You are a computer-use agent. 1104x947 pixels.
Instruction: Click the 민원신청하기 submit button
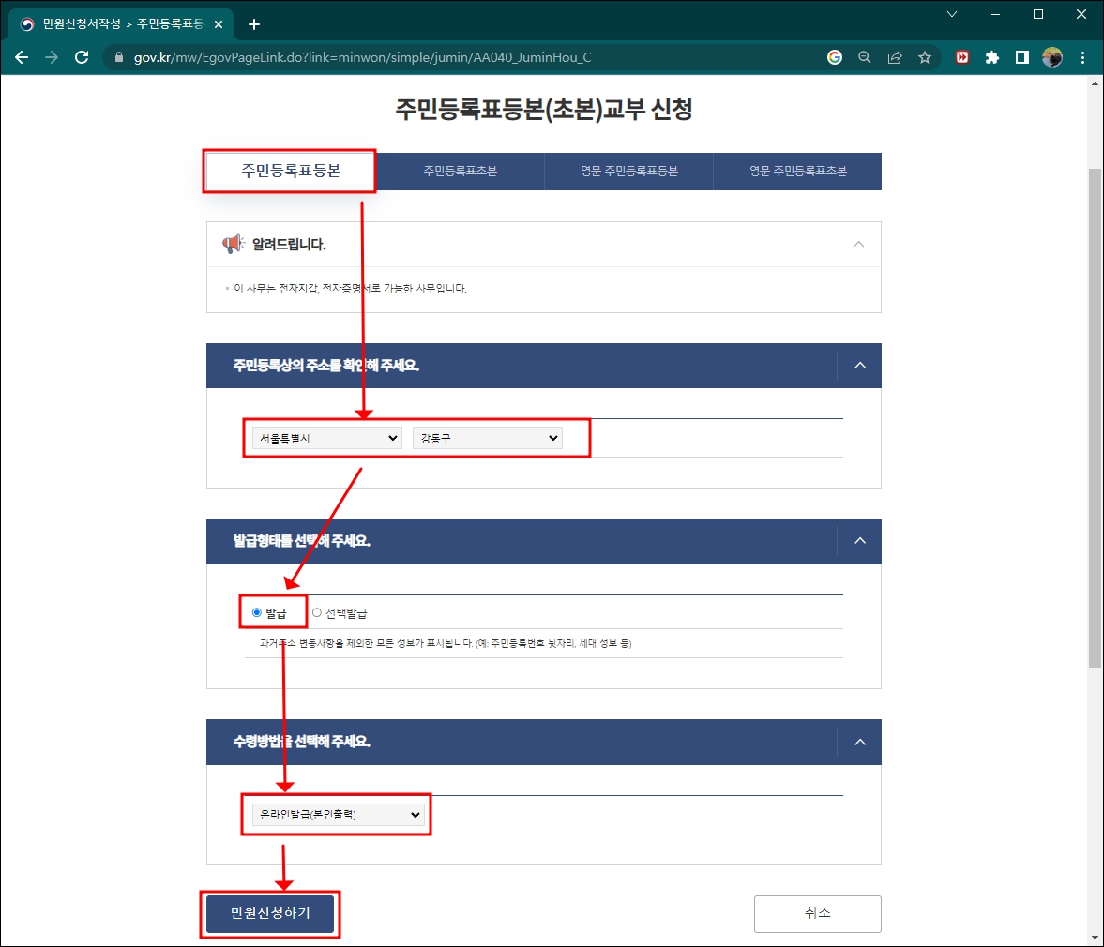(x=269, y=913)
